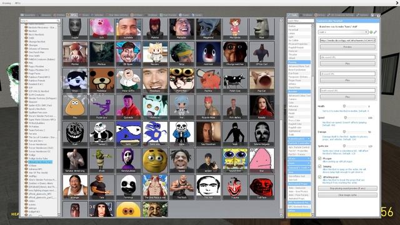Pick the Mr Beast cartoon icon
The height and width of the screenshot is (225, 400).
(x=128, y=54)
